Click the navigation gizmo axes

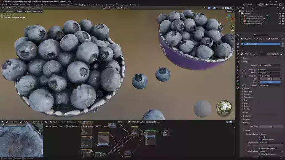[x=229, y=19]
